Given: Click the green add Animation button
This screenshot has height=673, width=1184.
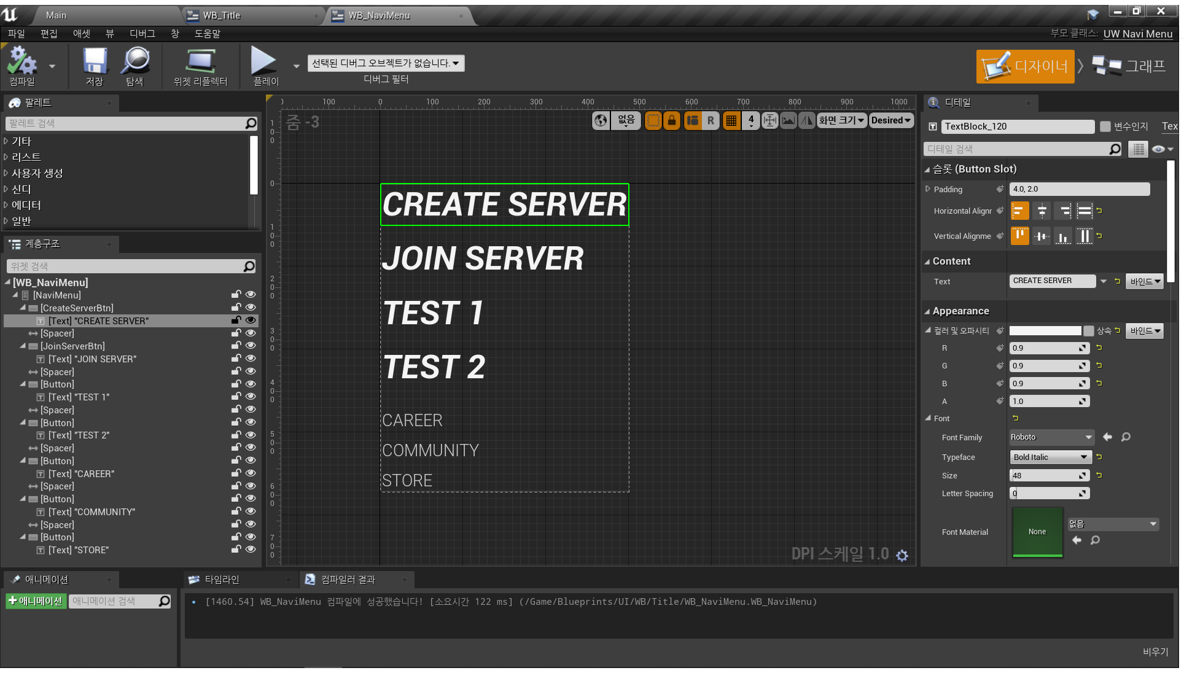Looking at the screenshot, I should (x=36, y=601).
